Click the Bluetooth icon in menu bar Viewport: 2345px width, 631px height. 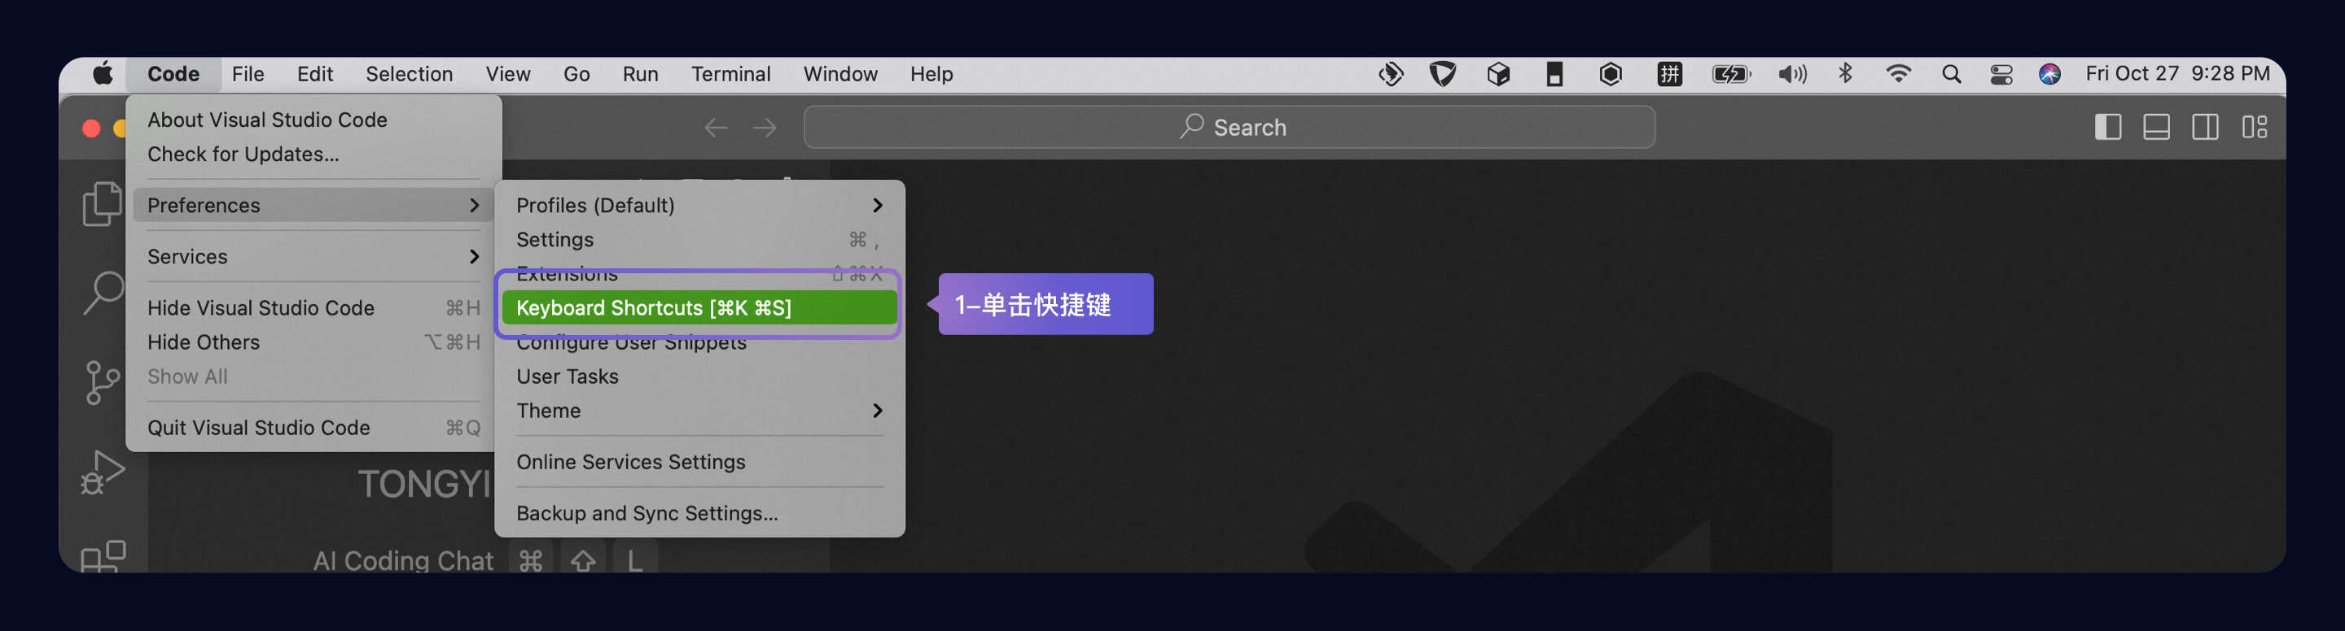(1845, 74)
